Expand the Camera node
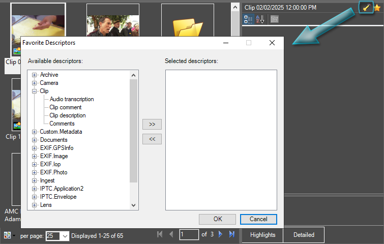Screen dimensions: 384x244 pos(34,83)
